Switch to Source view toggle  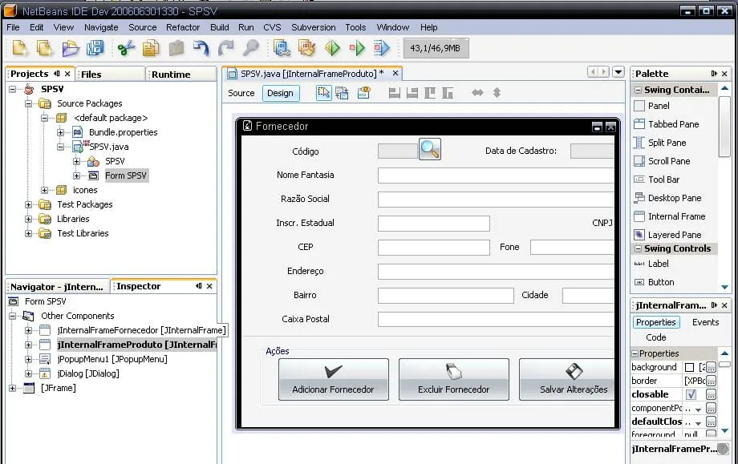point(241,93)
